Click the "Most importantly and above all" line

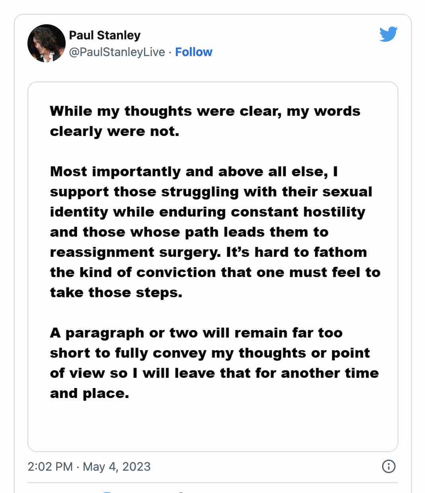(194, 172)
